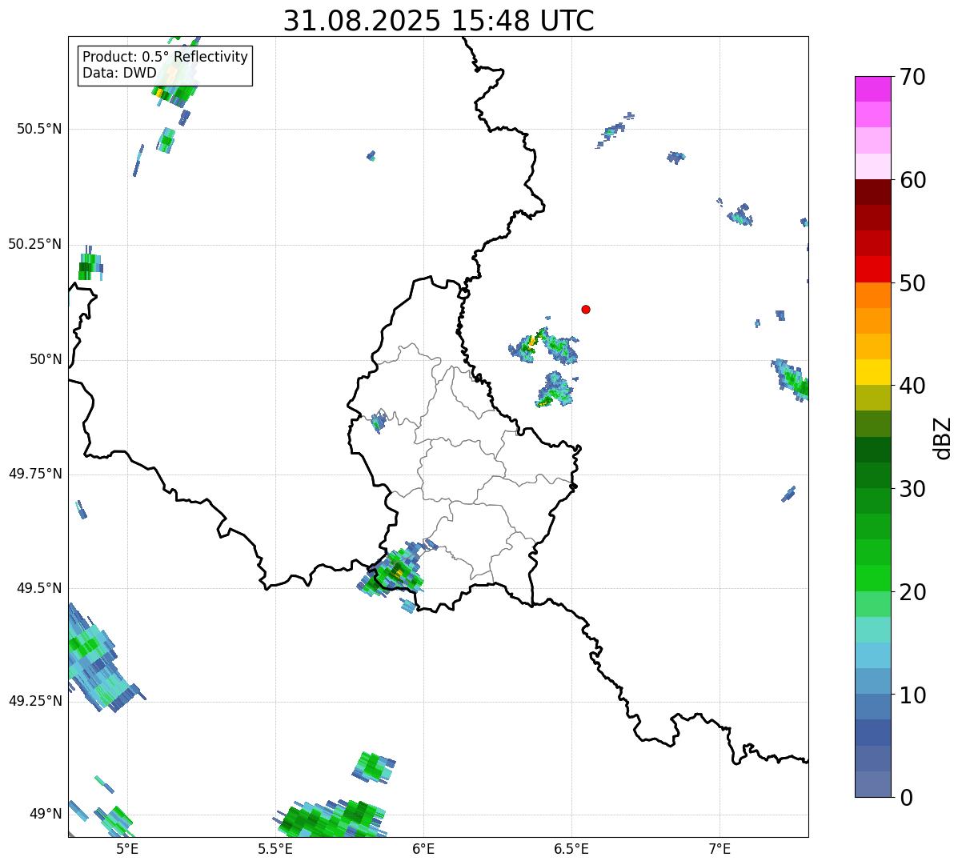Click the latitude label 49°N
The image size is (962, 865).
pyautogui.click(x=46, y=815)
